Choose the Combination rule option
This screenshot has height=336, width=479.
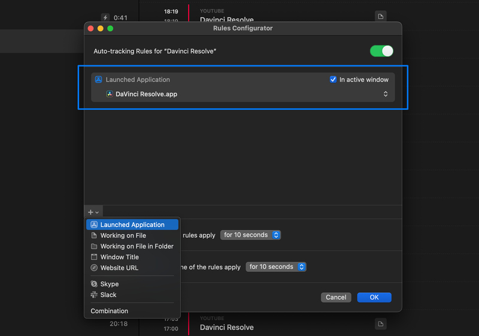(132, 311)
